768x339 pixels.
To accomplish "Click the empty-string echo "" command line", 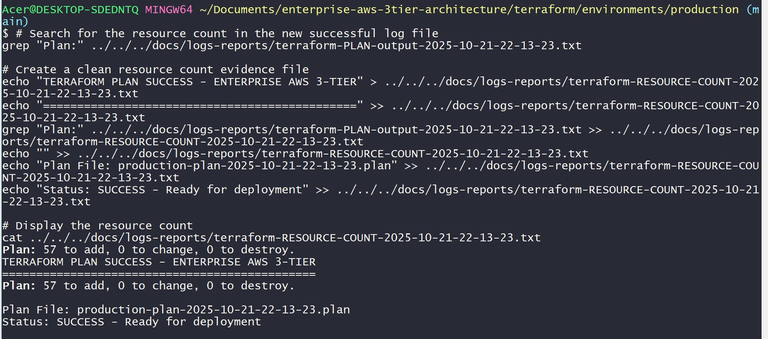I will click(x=295, y=153).
